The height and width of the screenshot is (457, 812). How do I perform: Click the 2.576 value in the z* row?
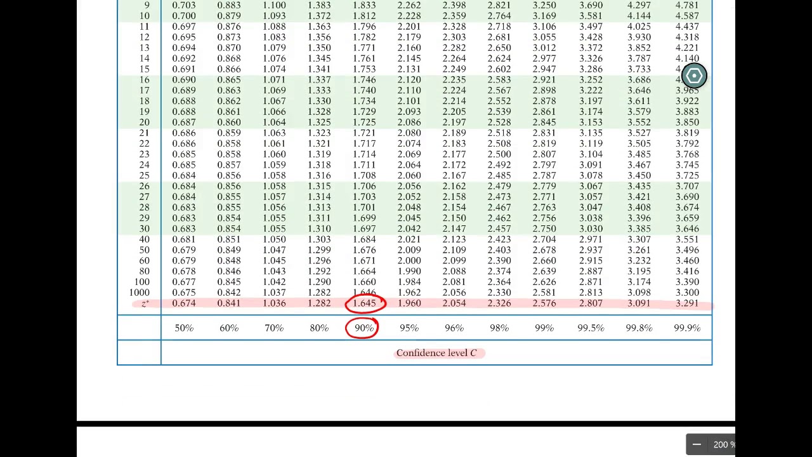point(544,303)
